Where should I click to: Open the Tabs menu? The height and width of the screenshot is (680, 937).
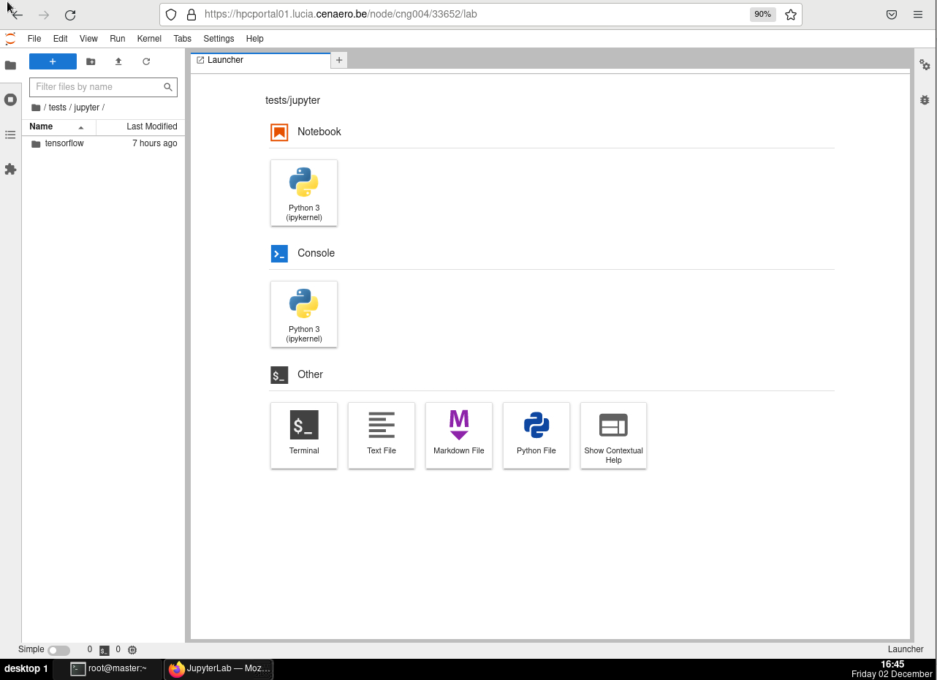coord(183,39)
